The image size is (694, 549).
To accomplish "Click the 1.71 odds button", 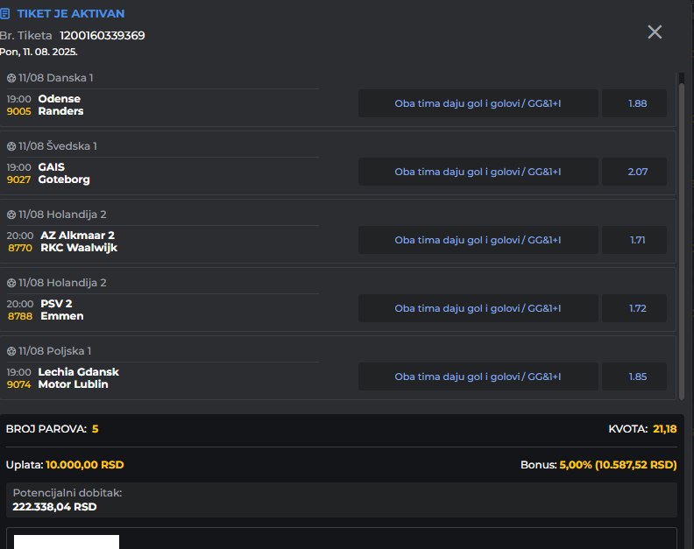I will tap(637, 240).
